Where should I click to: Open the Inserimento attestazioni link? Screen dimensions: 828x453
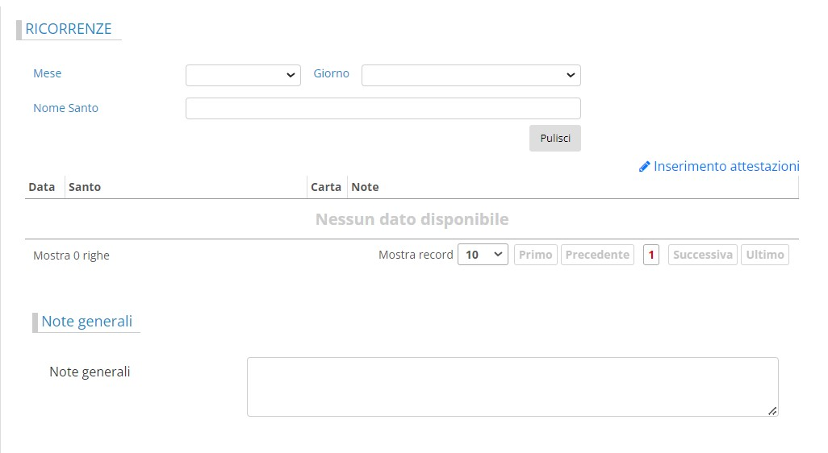(726, 166)
